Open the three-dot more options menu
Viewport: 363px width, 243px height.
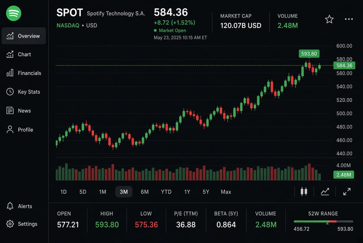(x=349, y=19)
